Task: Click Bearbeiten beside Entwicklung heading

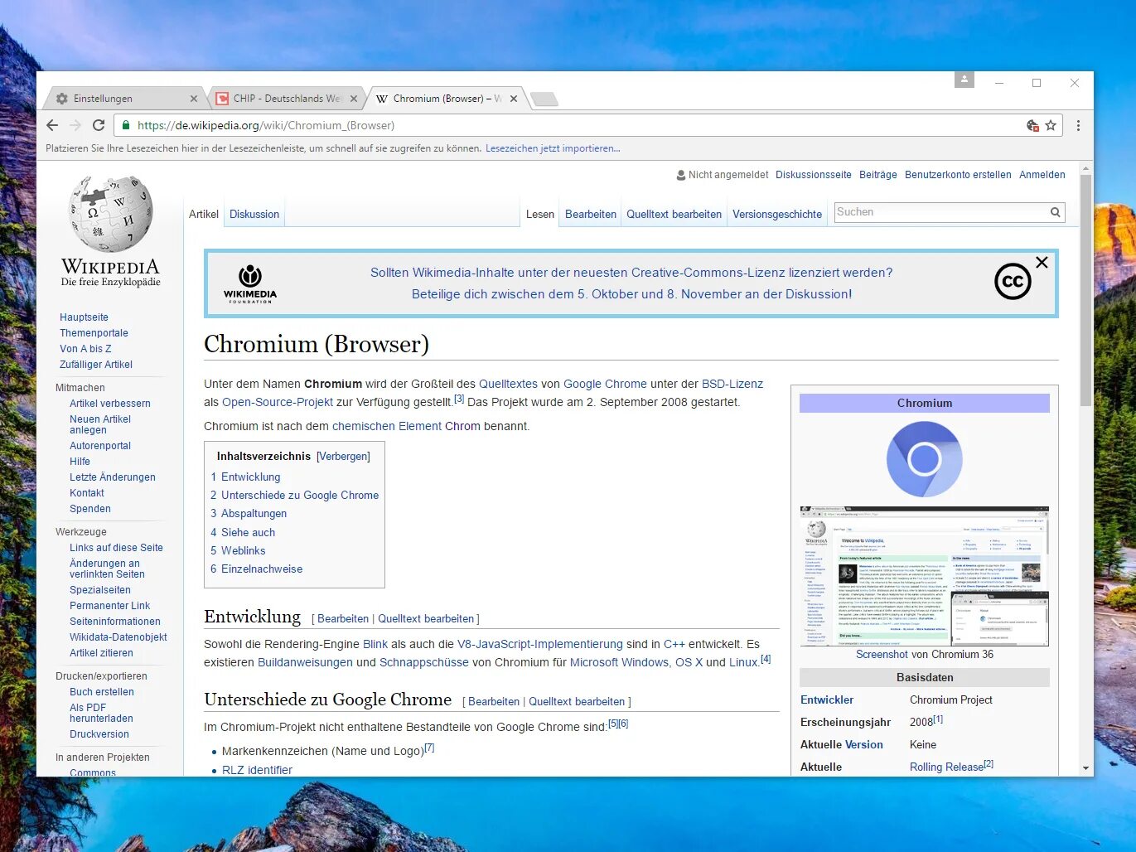Action: tap(343, 619)
